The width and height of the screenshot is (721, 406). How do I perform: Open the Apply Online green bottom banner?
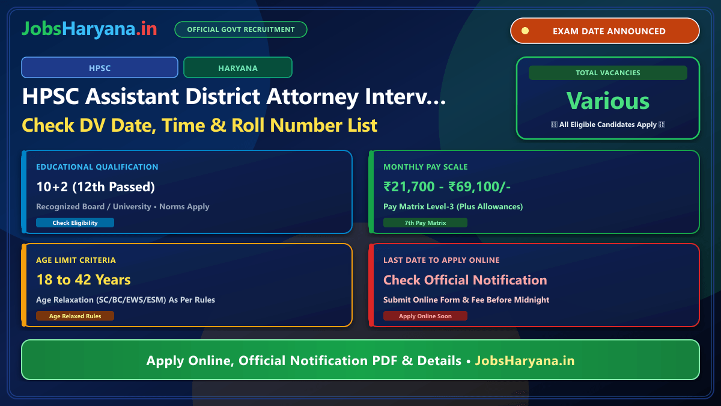(360, 360)
